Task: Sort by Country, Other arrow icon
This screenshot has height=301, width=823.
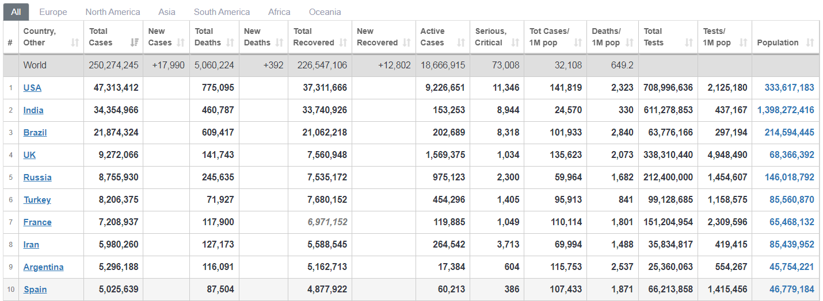Action: (75, 43)
